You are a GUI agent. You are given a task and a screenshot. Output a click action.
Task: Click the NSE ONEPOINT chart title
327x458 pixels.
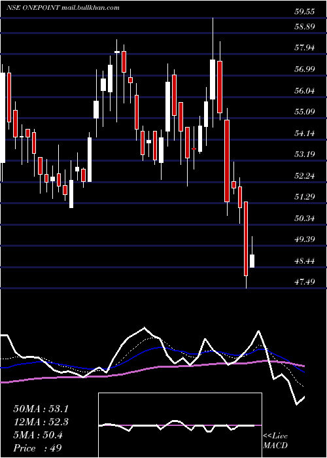(x=63, y=8)
